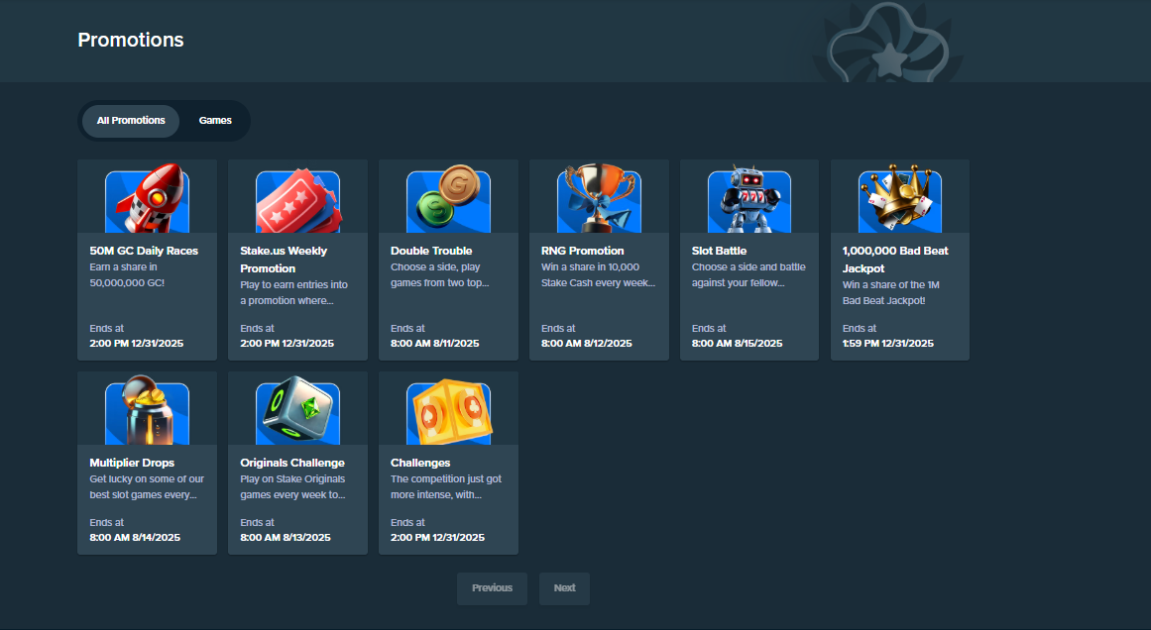The image size is (1151, 630).
Task: Open the Stake.us Weekly Promotion title
Action: 284,260
